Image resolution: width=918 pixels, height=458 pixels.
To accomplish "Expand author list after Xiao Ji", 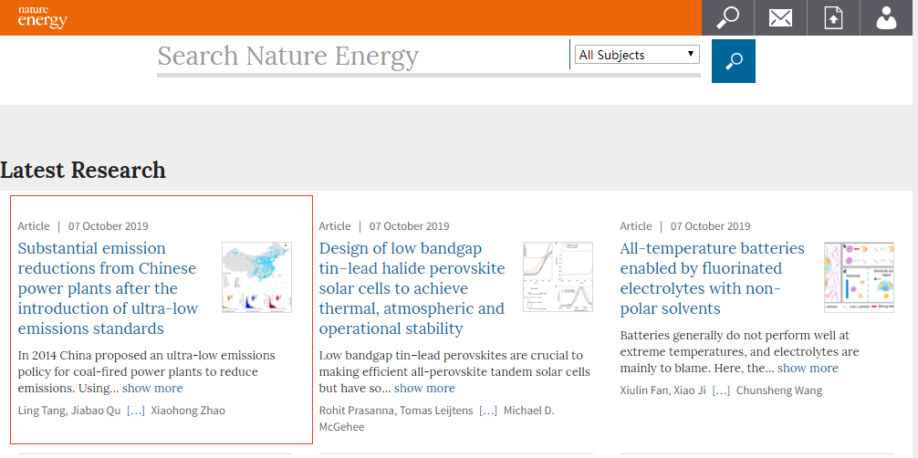I will tap(721, 390).
